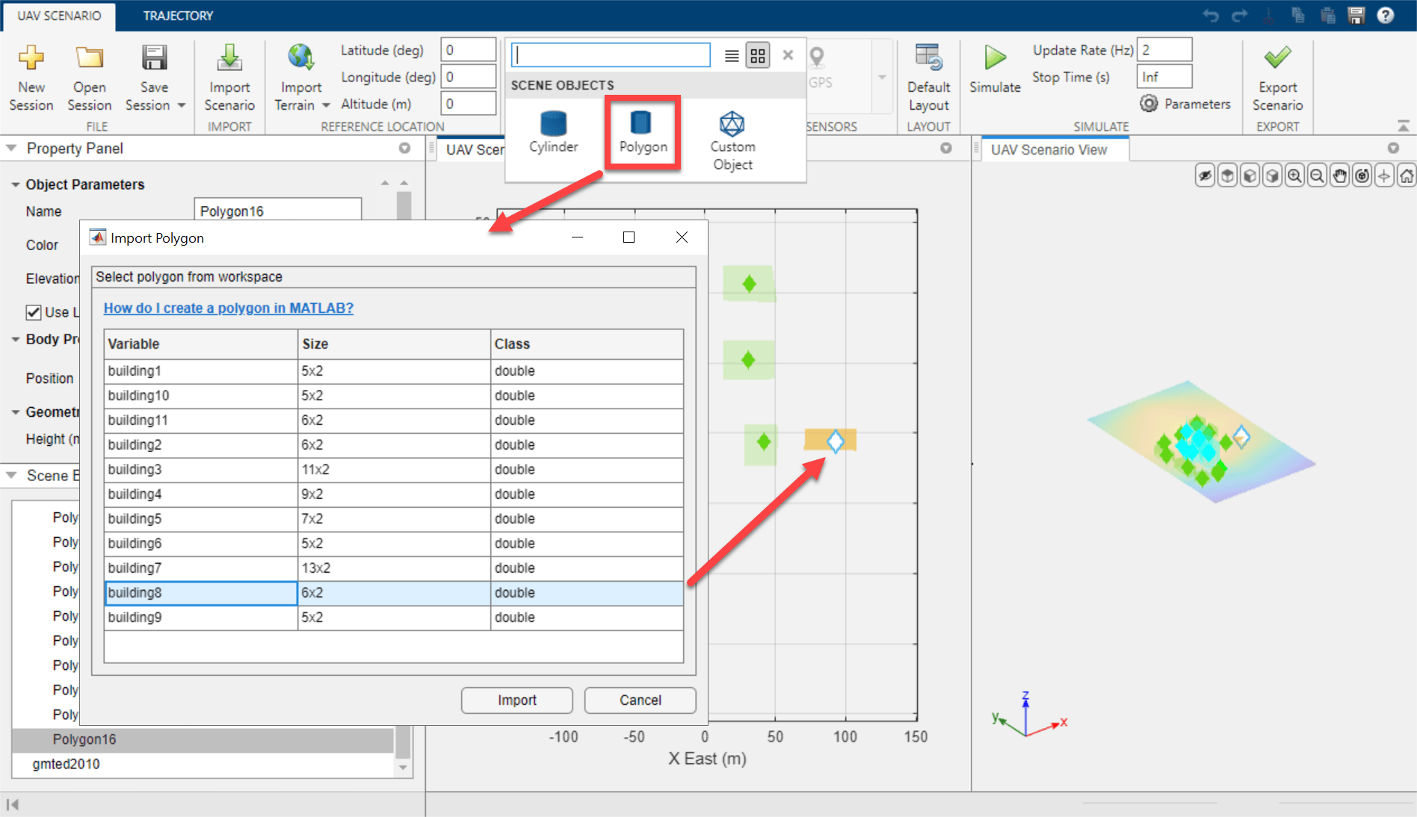Click Import Scenario in the ribbon
Screen dimensions: 1417x817
point(229,78)
